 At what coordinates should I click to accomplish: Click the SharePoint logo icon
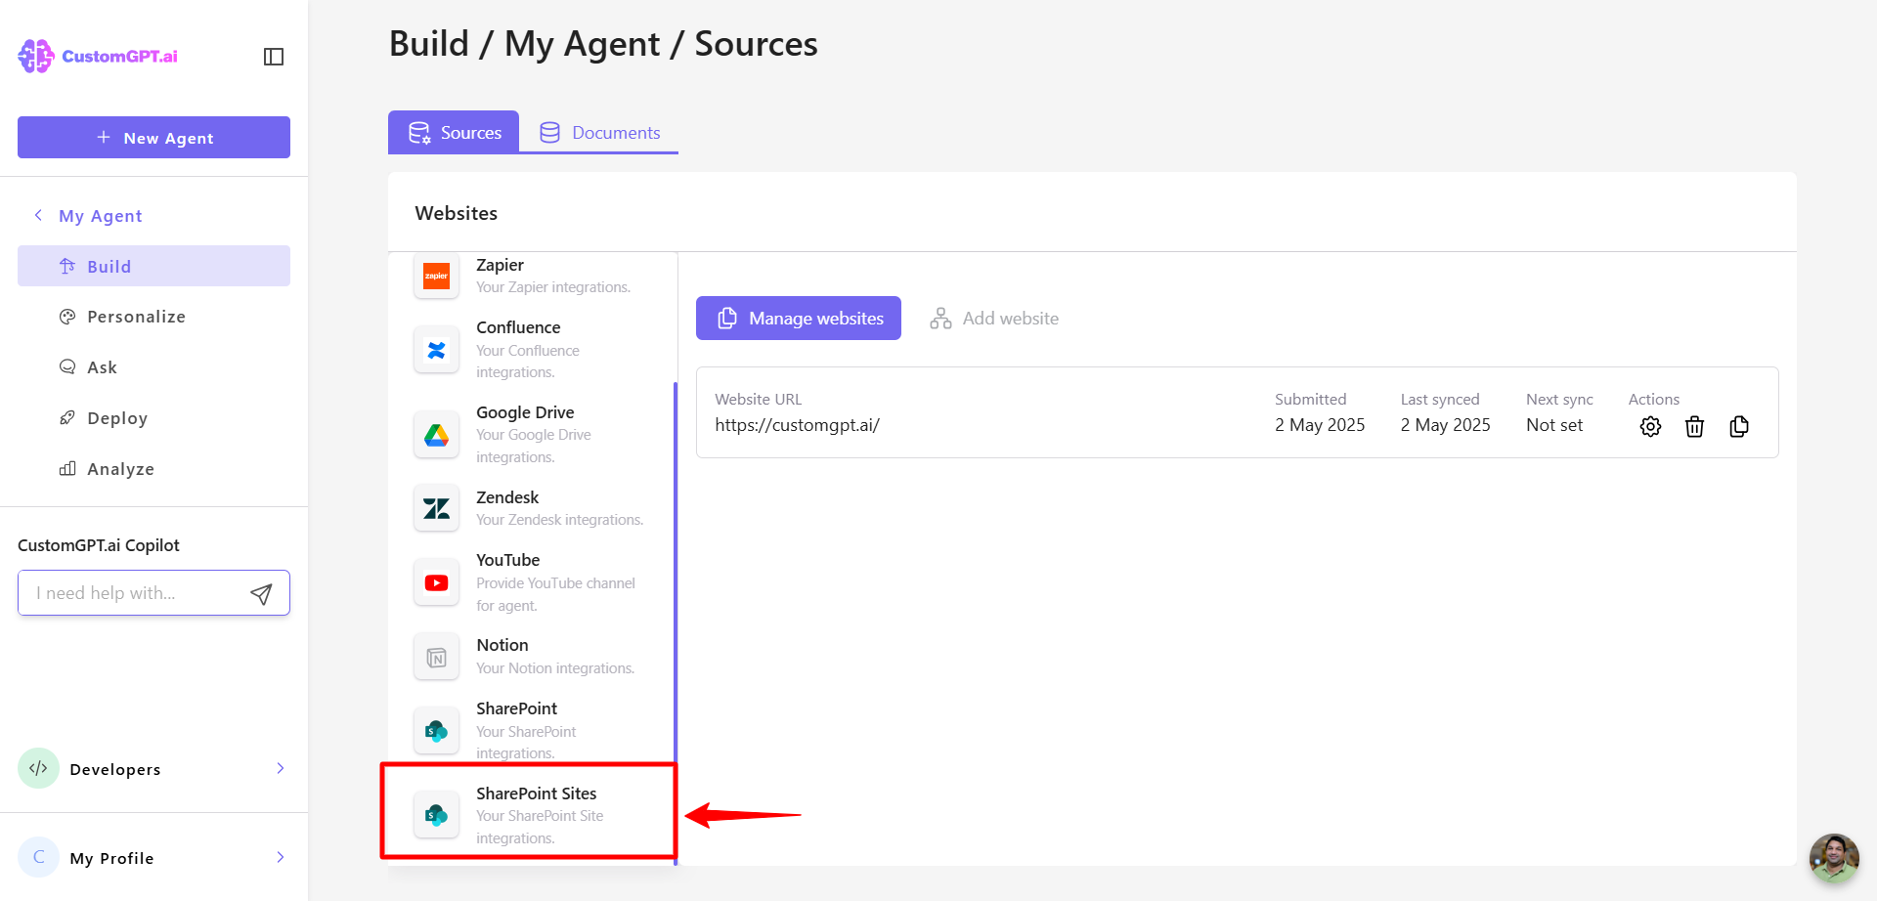436,731
